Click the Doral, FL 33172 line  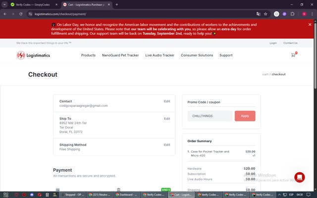point(71,132)
